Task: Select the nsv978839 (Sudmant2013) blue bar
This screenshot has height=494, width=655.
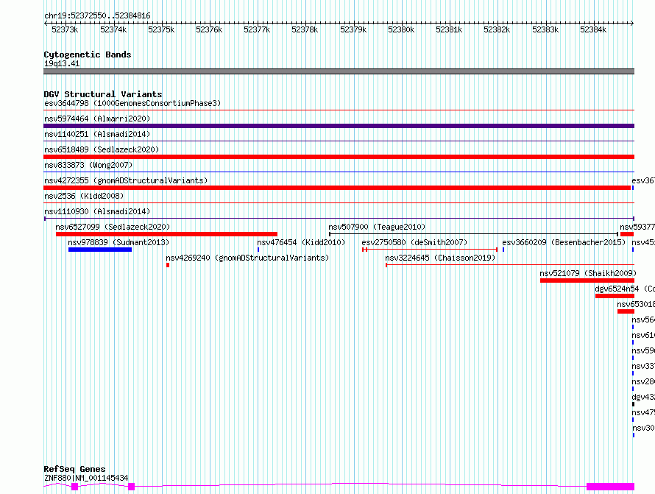Action: (100, 250)
